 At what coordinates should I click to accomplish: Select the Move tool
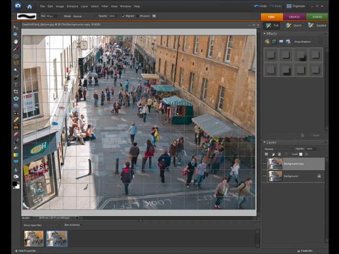click(16, 28)
